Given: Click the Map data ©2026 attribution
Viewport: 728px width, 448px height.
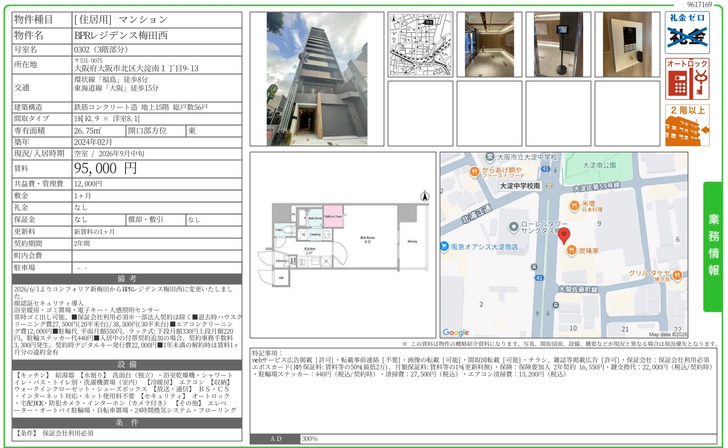Looking at the screenshot, I should point(668,334).
